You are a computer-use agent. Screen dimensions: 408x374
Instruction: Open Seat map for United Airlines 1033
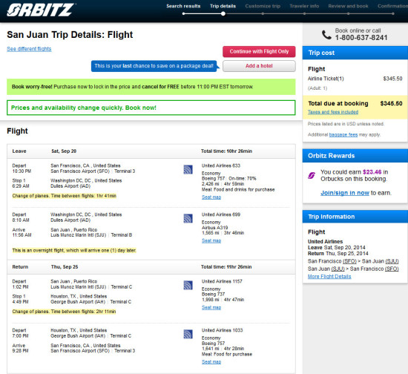click(x=211, y=362)
